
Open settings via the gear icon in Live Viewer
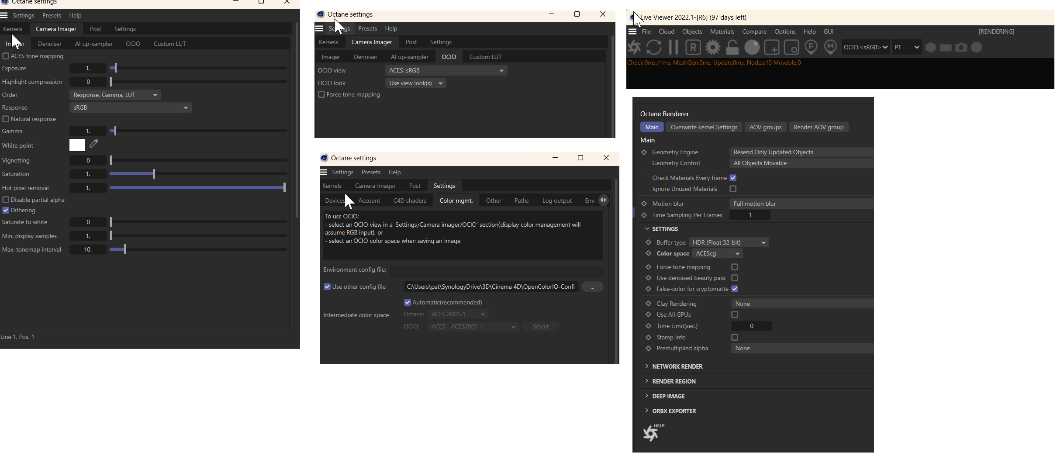point(713,47)
